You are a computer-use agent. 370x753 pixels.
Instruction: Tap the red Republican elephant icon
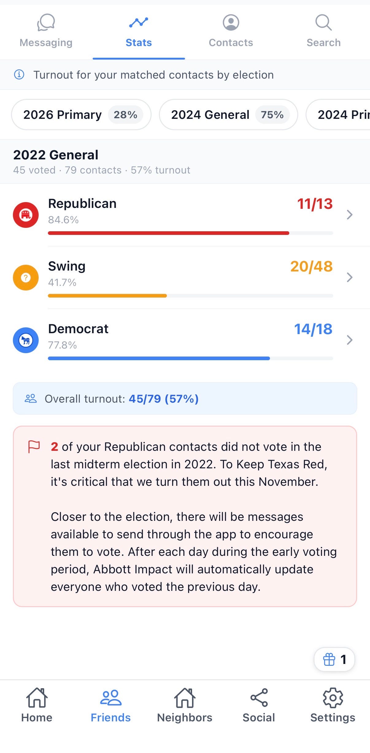coord(26,215)
